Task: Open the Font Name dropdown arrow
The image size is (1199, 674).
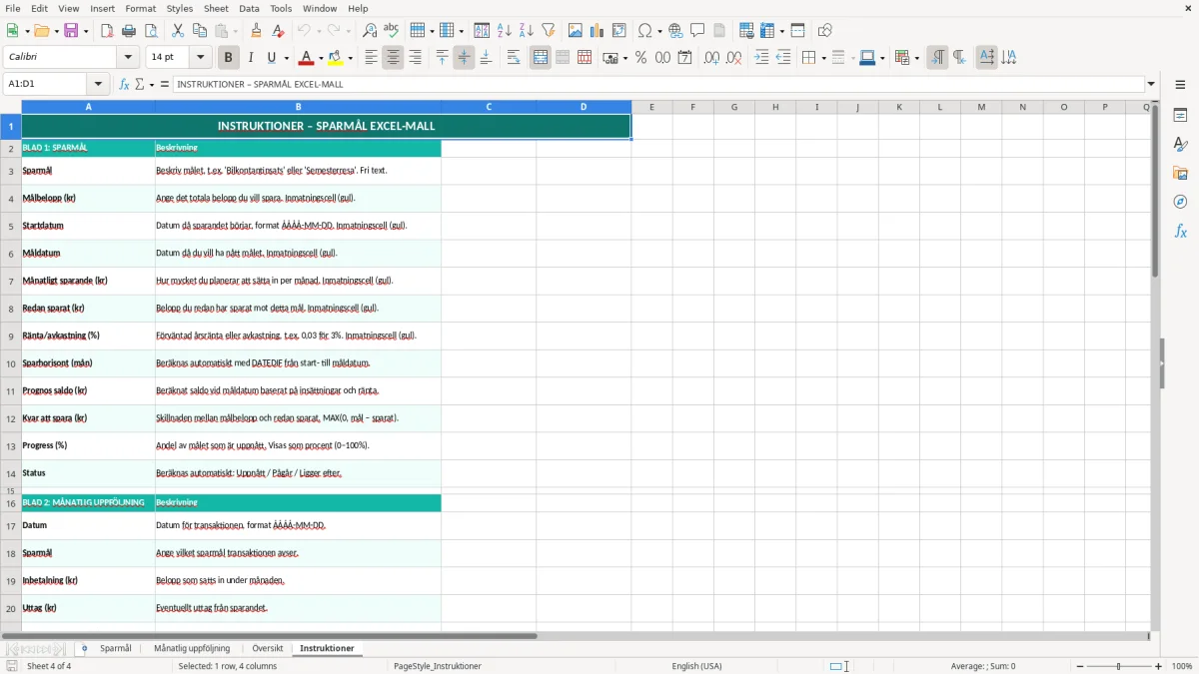Action: 128,58
